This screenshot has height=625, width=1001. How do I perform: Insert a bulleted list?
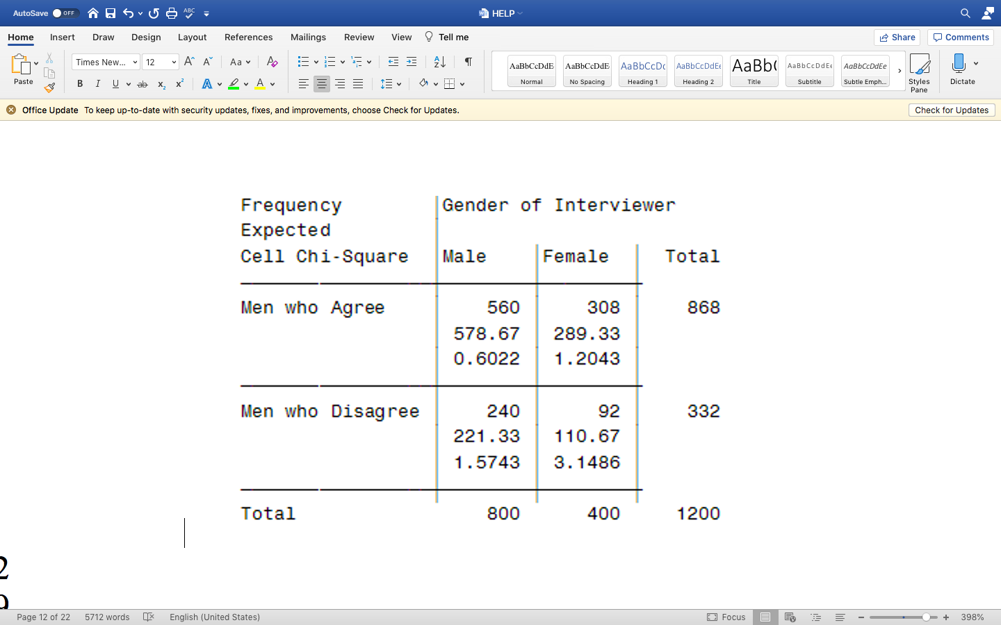tap(303, 62)
